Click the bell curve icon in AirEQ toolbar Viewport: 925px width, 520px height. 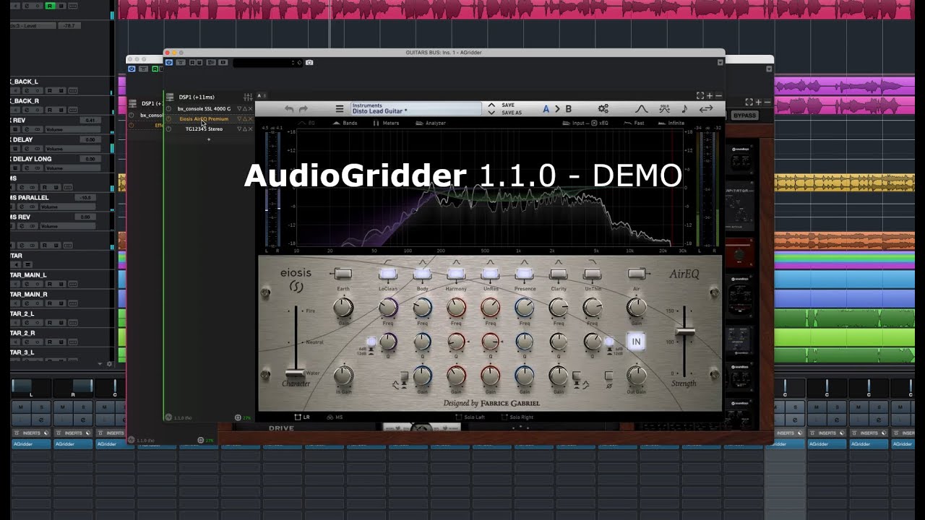[x=641, y=109]
